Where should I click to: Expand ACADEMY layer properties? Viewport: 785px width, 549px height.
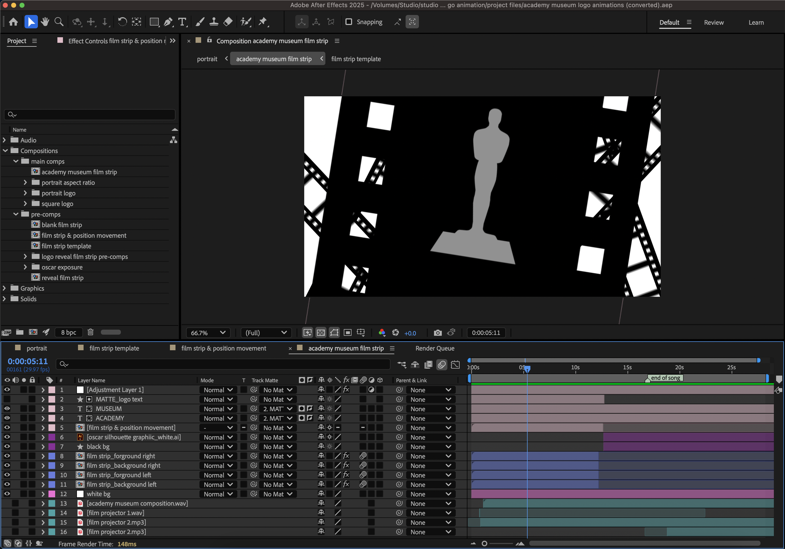click(43, 418)
